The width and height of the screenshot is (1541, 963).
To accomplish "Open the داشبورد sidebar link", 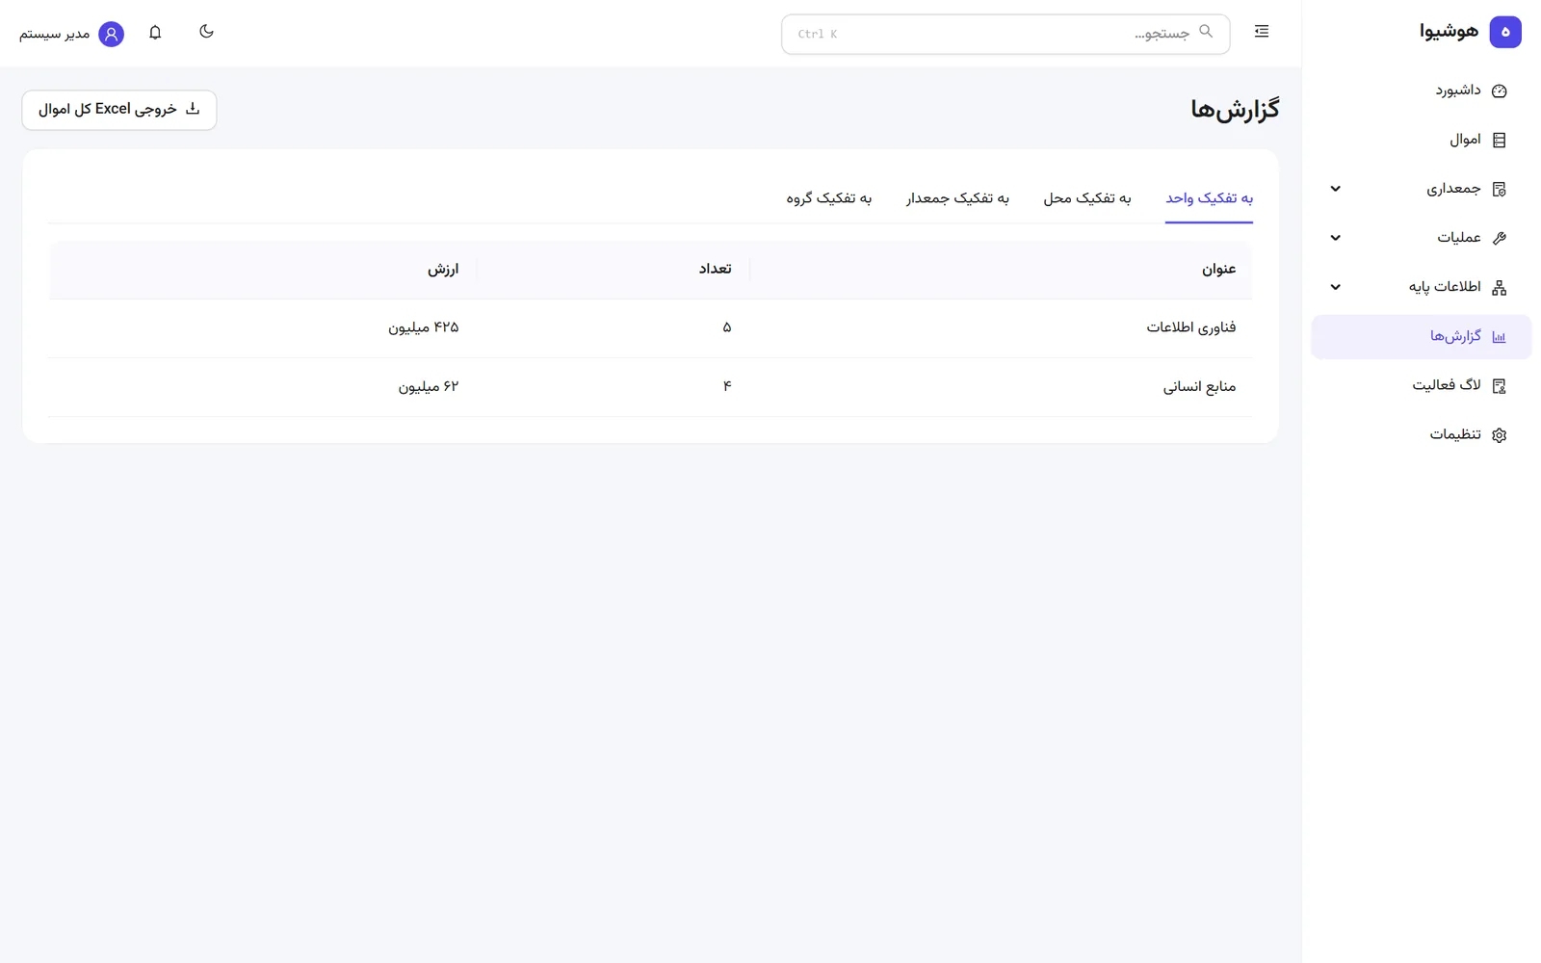I will tap(1422, 91).
